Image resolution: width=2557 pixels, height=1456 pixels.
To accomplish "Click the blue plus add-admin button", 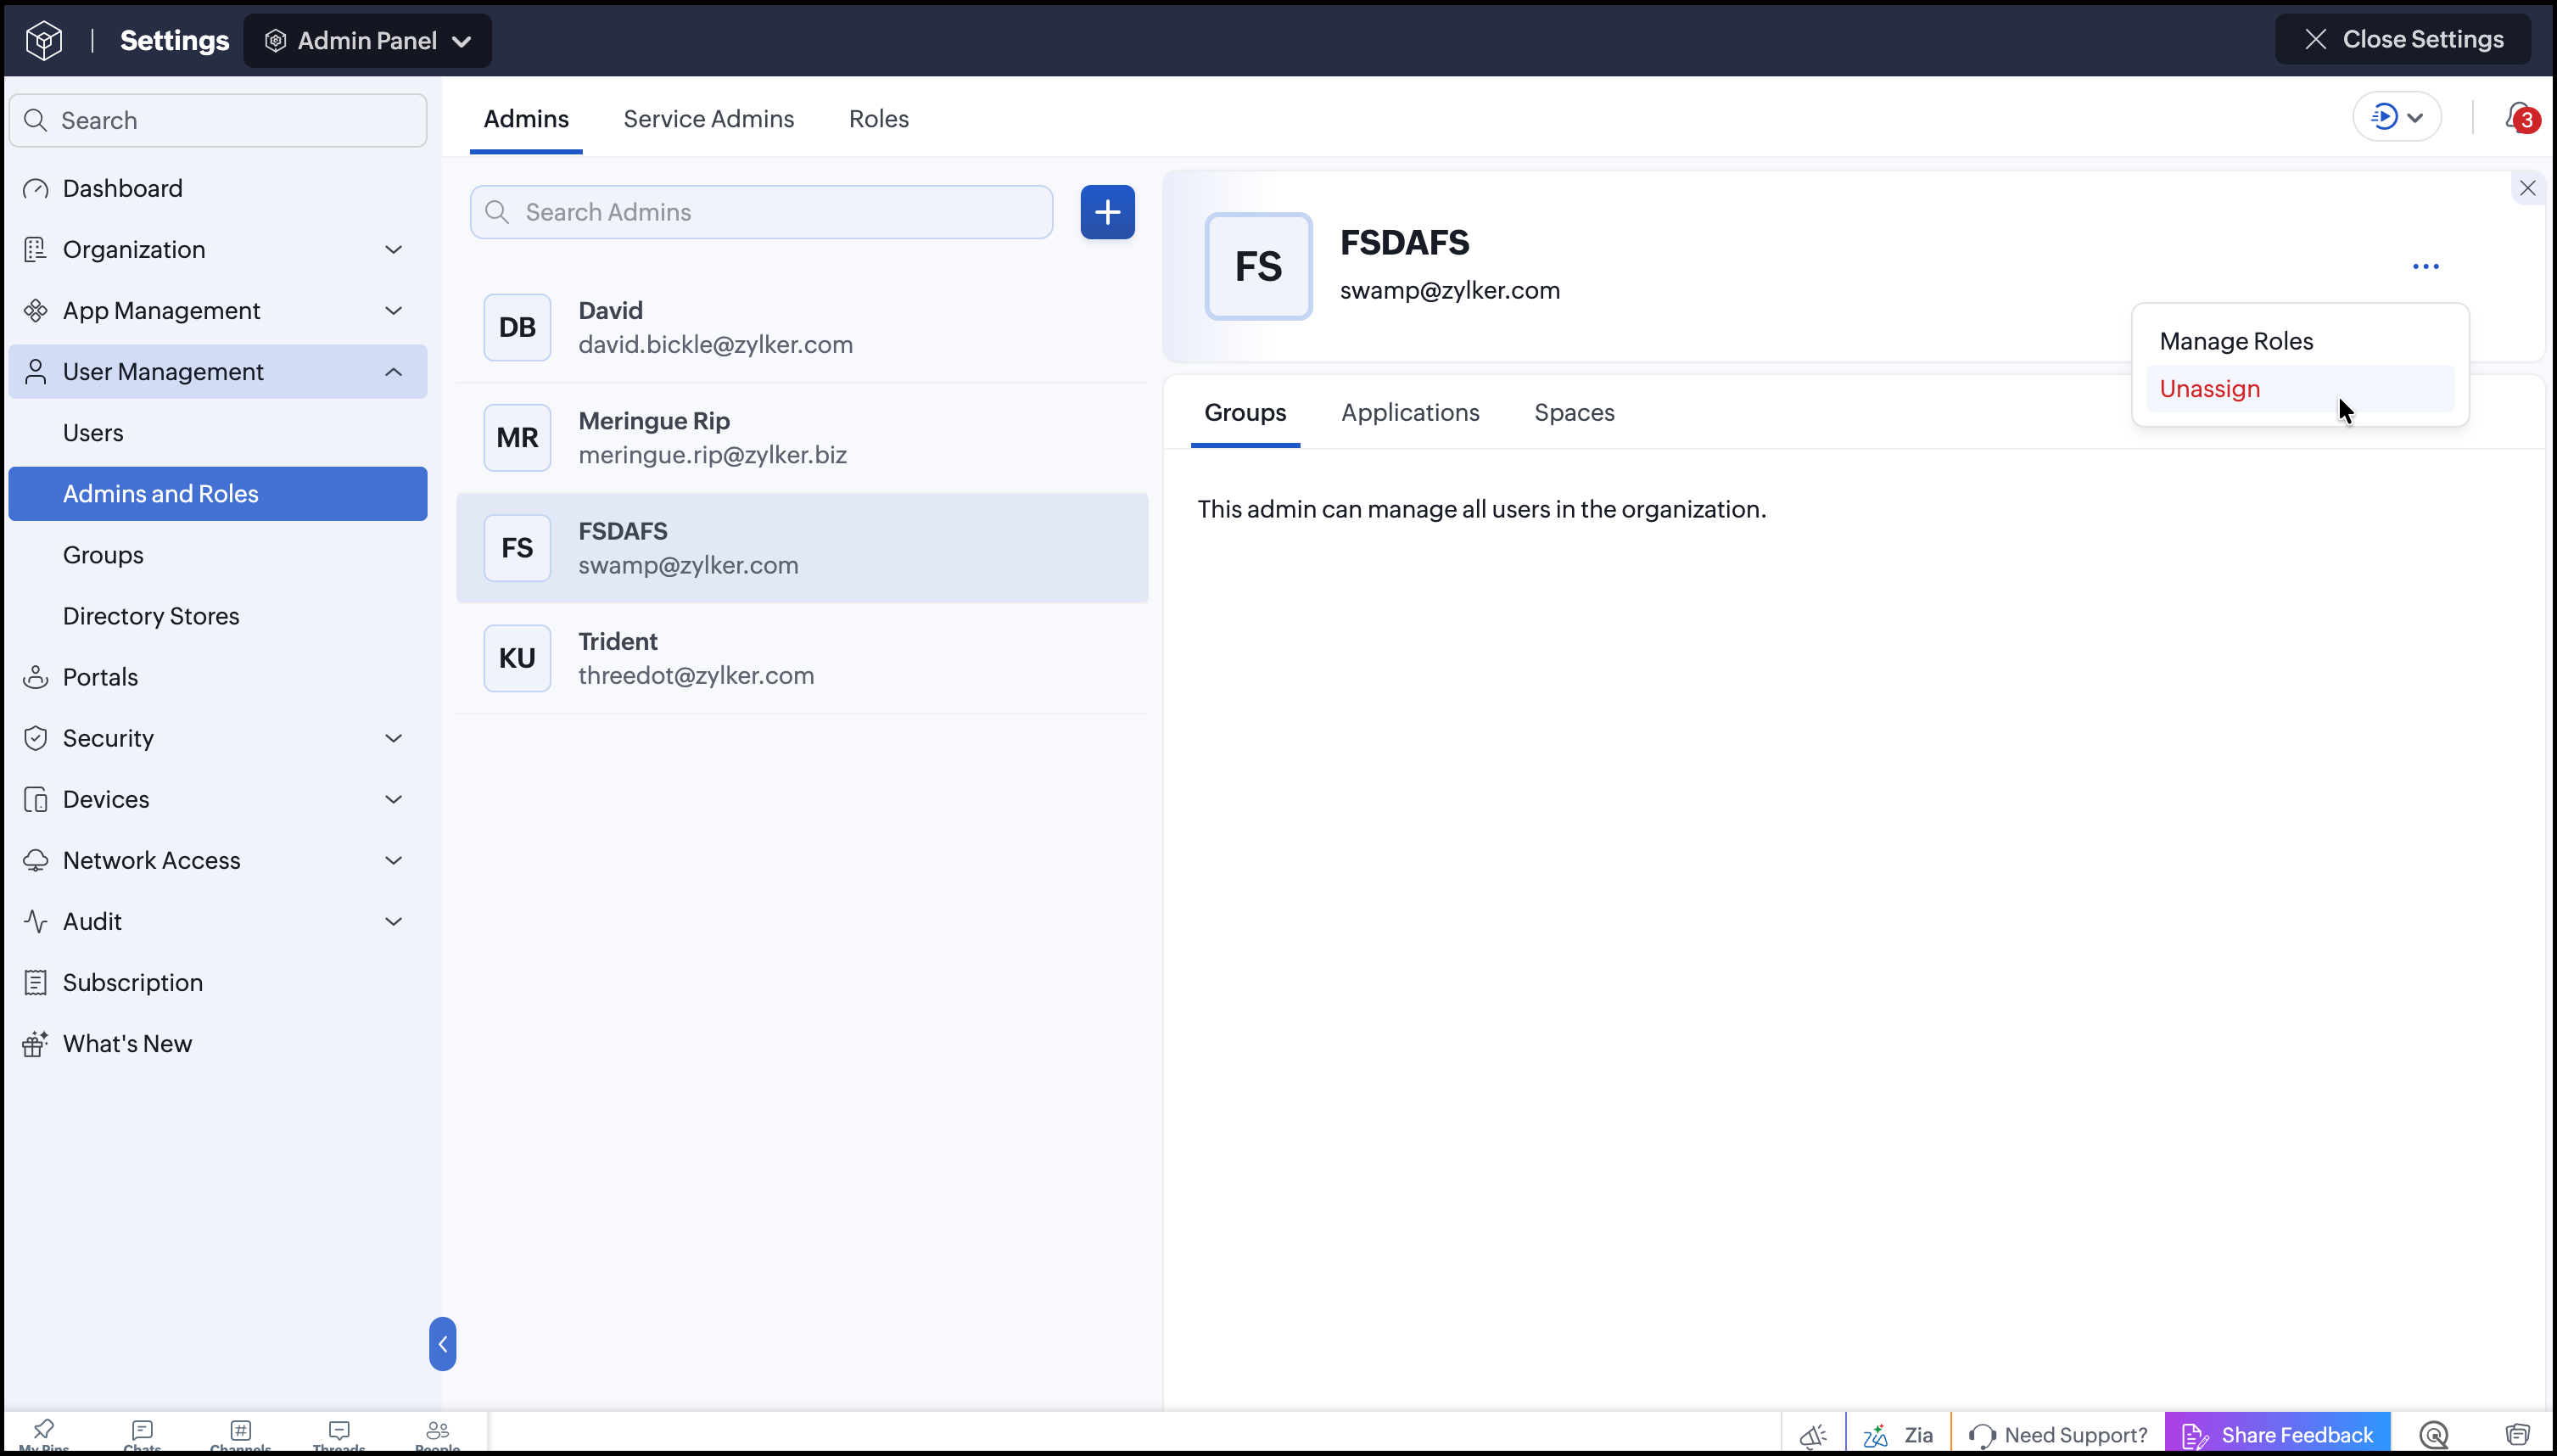I will point(1108,212).
